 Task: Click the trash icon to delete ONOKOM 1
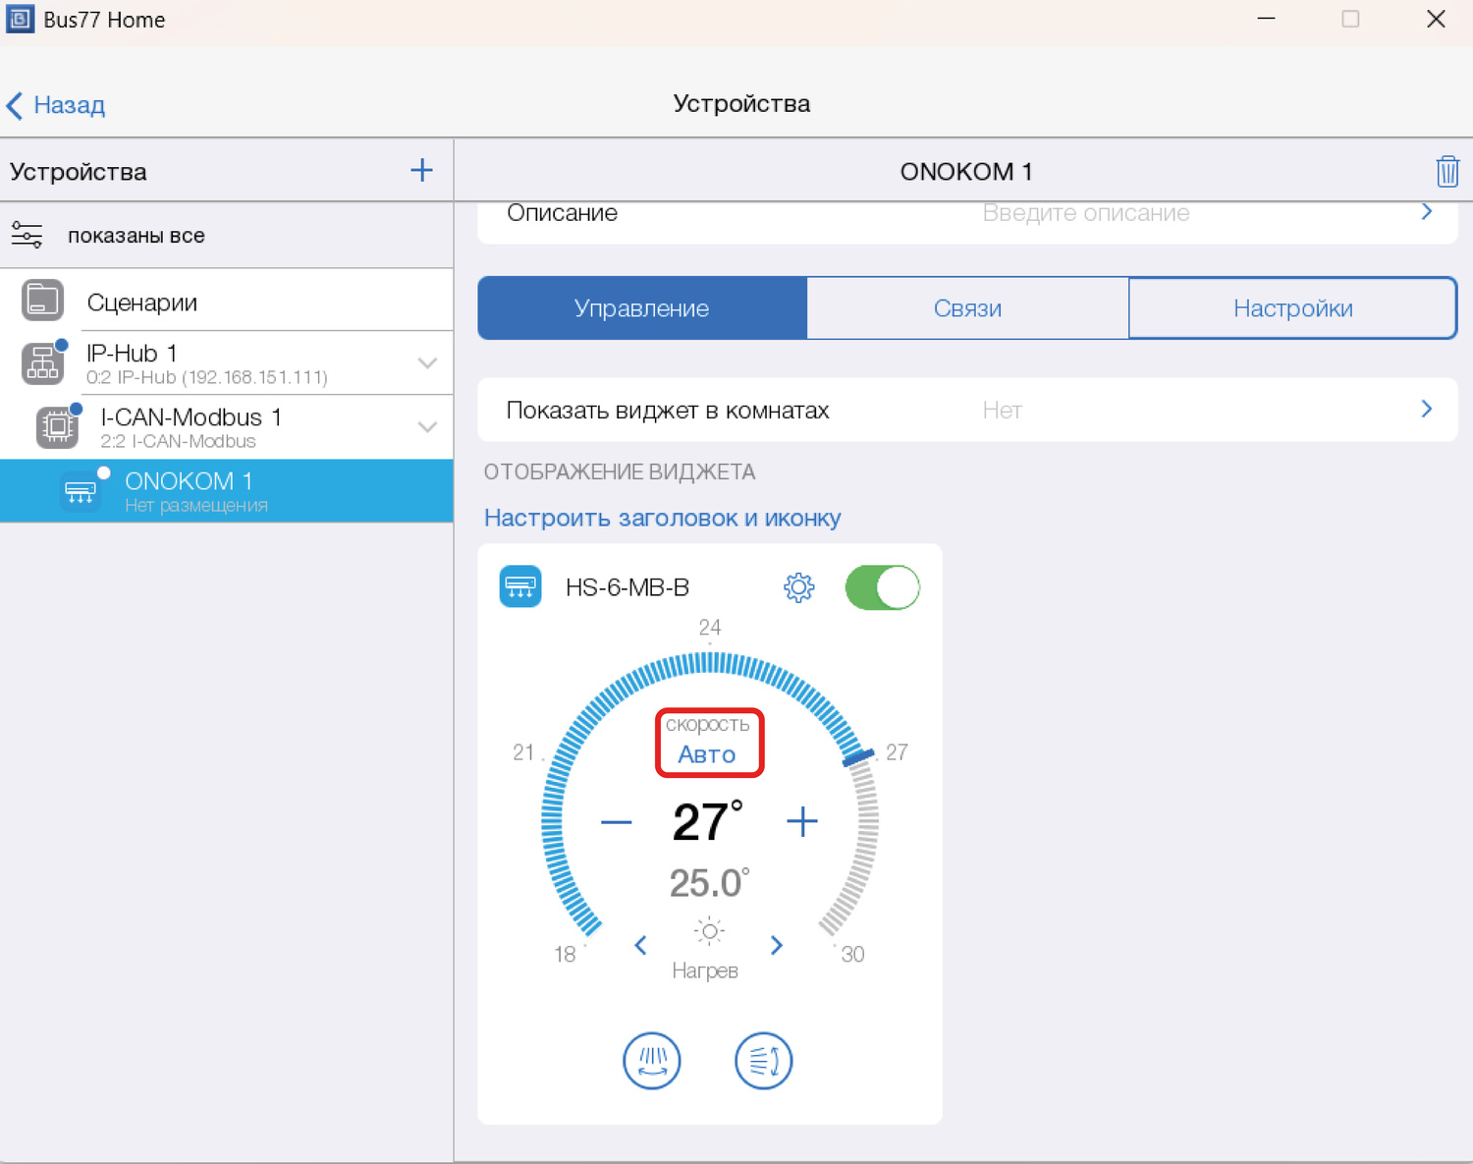tap(1446, 171)
